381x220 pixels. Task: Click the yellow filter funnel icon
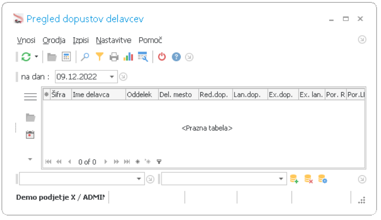click(99, 57)
